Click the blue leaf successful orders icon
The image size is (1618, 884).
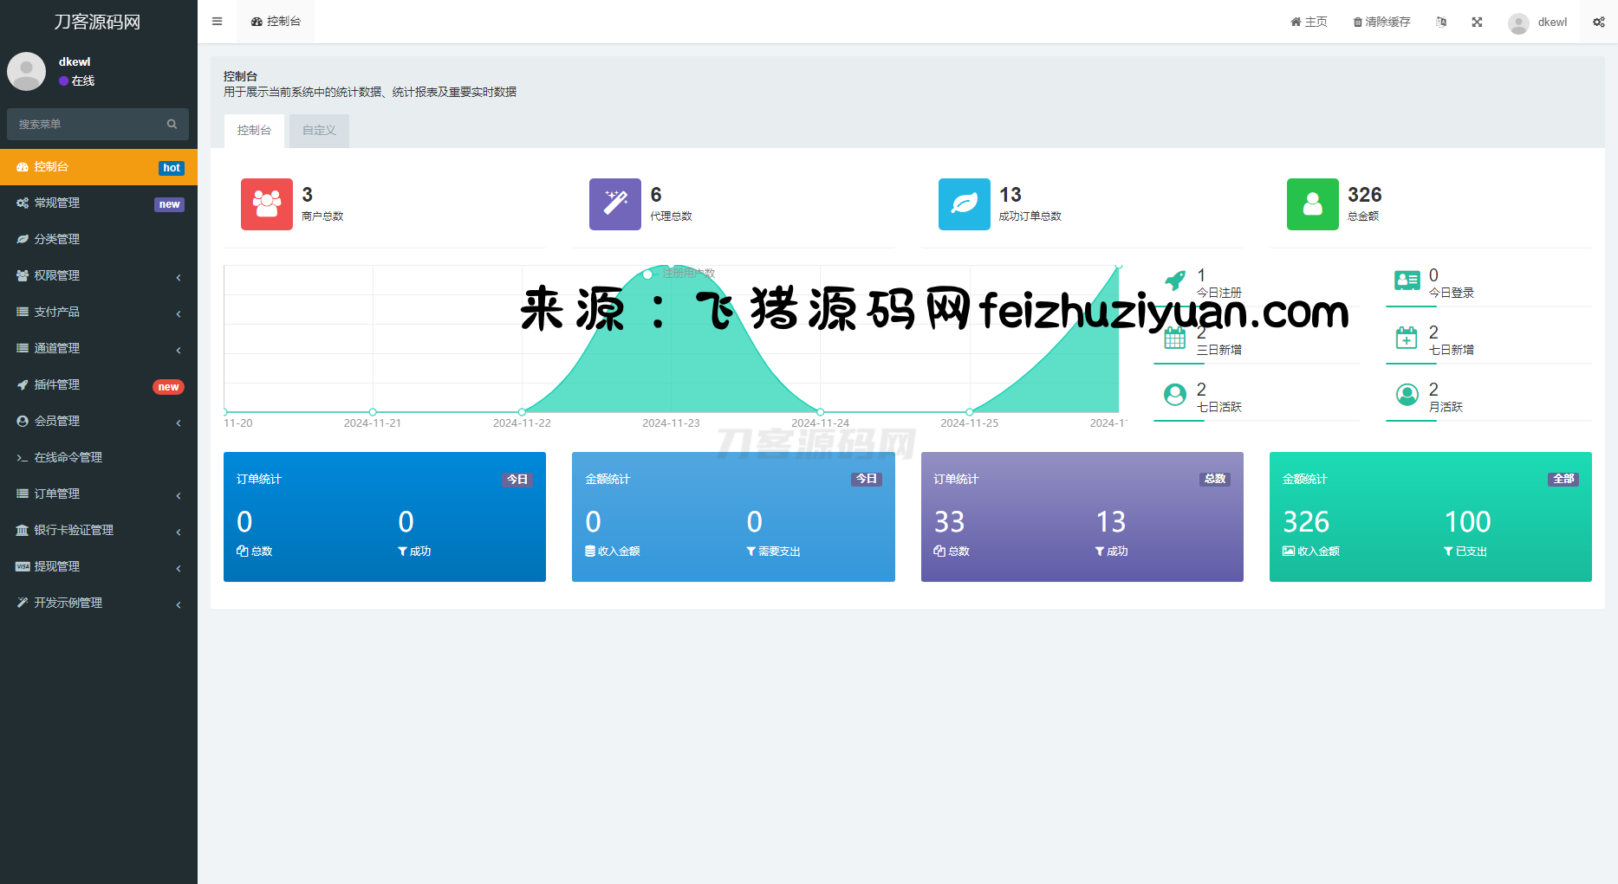964,204
